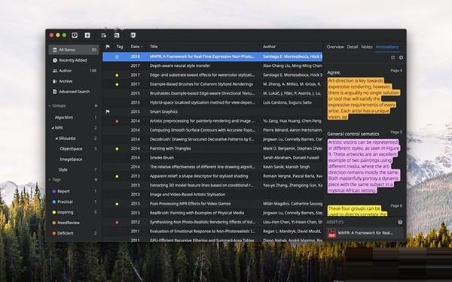452x282 pixels.
Task: Switch to the Detail tab
Action: tap(353, 47)
